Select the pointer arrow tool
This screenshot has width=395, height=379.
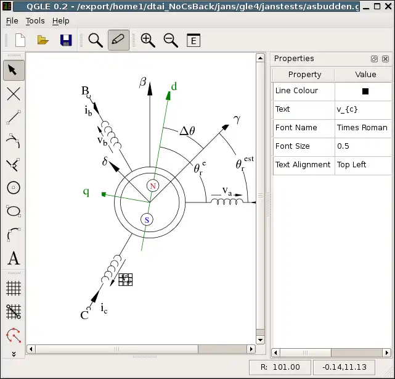tap(14, 70)
